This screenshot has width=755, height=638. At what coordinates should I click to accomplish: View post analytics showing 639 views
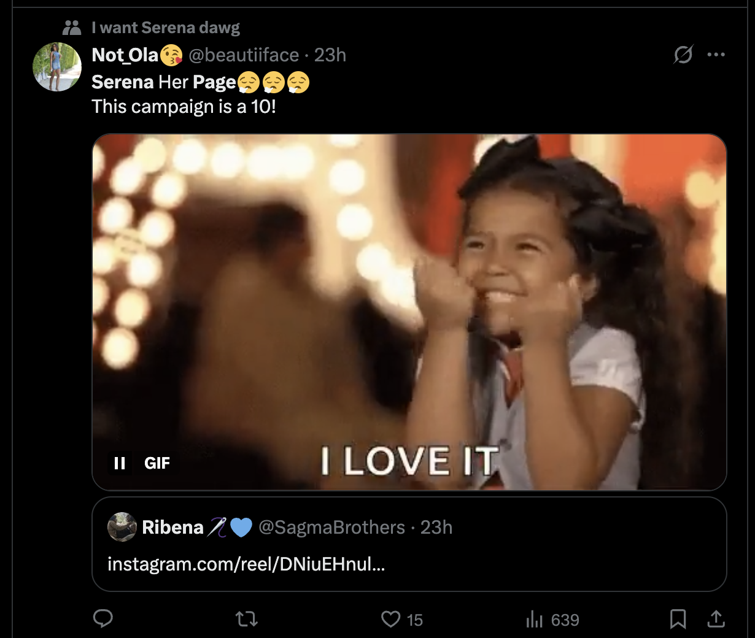(x=552, y=620)
